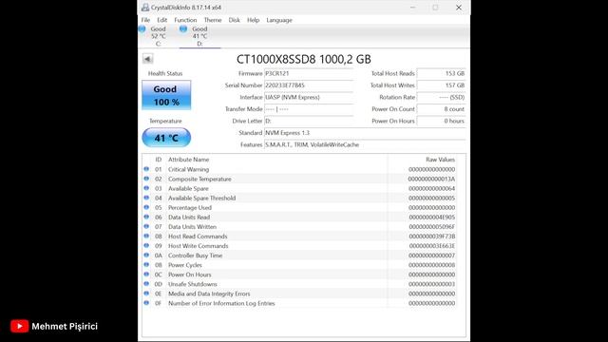Click raw value of Data Units Read row
Image resolution: width=608 pixels, height=342 pixels.
point(431,218)
